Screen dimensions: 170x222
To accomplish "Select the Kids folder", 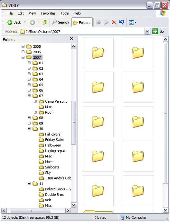I will point(48,200).
